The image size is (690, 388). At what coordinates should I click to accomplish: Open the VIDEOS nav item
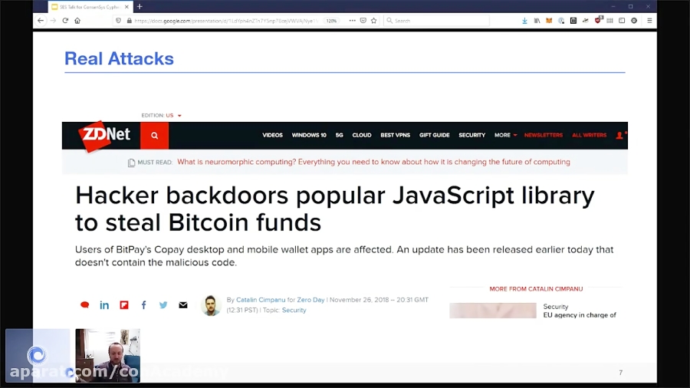[x=272, y=135]
